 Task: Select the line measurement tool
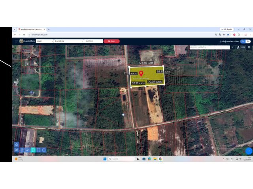pos(27,150)
